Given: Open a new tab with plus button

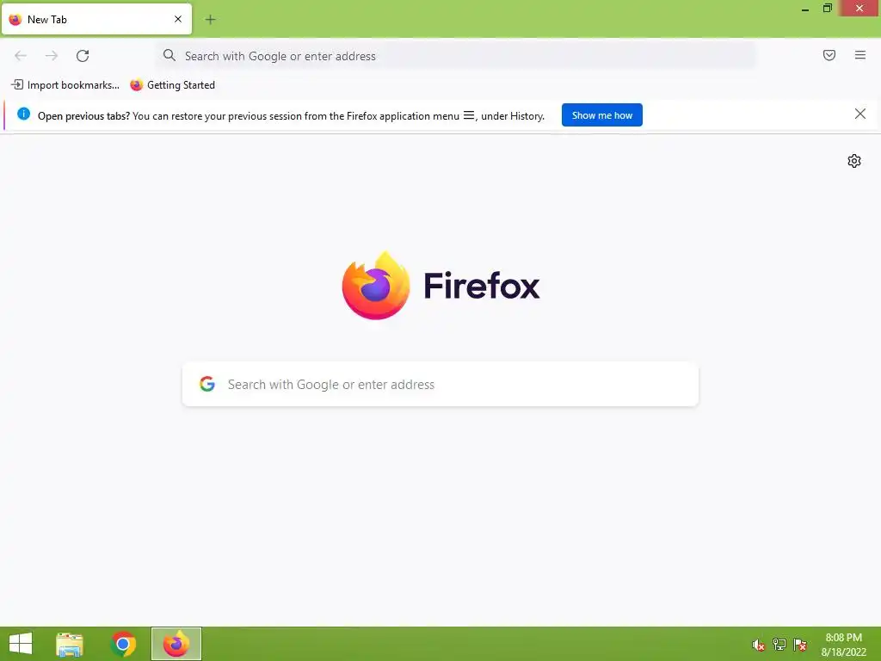Looking at the screenshot, I should [x=210, y=20].
